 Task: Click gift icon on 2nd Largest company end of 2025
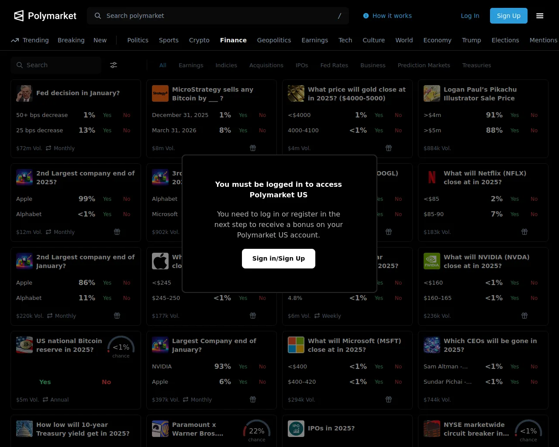pos(117,232)
